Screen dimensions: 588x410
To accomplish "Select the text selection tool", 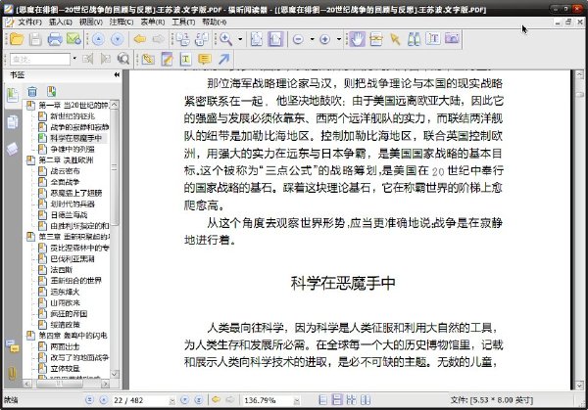I will [433, 39].
